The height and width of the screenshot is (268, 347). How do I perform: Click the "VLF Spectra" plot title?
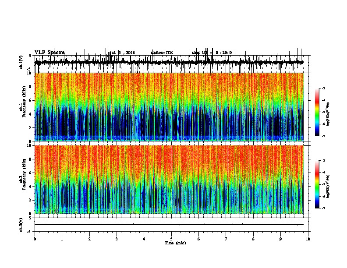tap(50, 53)
